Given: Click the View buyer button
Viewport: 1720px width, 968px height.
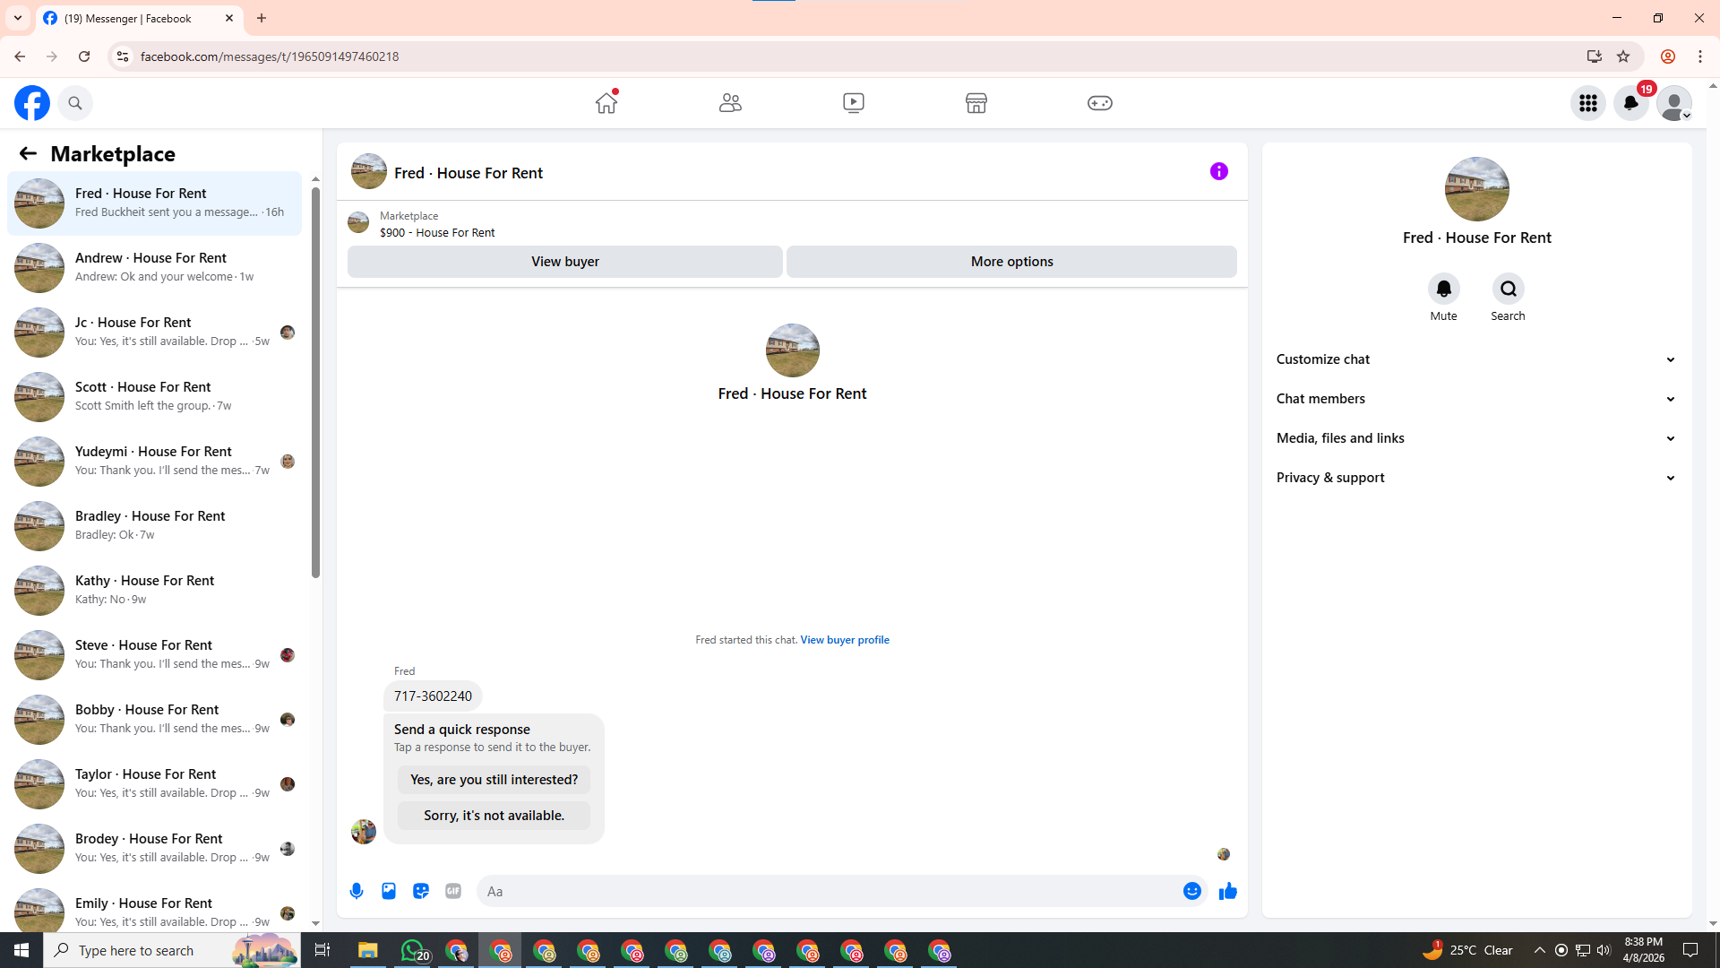Looking at the screenshot, I should point(564,262).
